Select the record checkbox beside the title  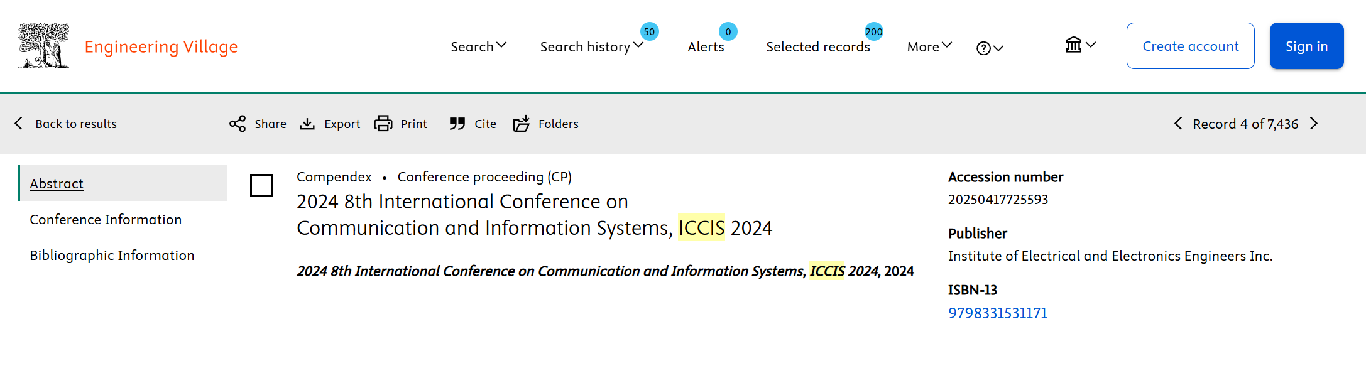(x=261, y=185)
